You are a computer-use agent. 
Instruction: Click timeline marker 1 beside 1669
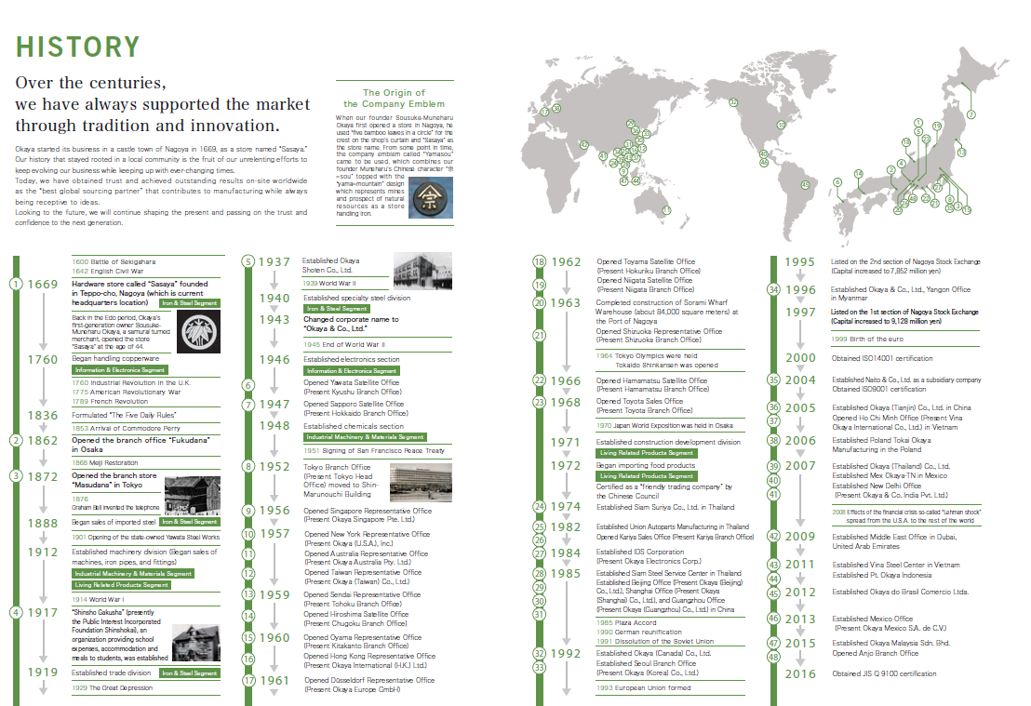(16, 284)
